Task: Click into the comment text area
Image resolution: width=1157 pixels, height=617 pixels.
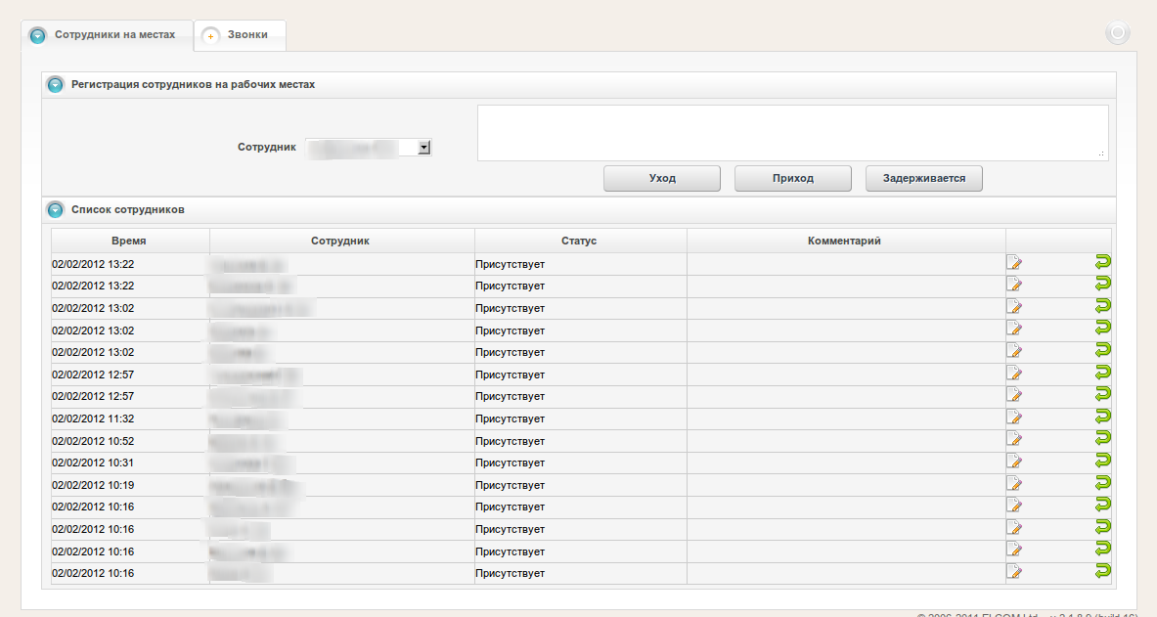Action: point(792,132)
